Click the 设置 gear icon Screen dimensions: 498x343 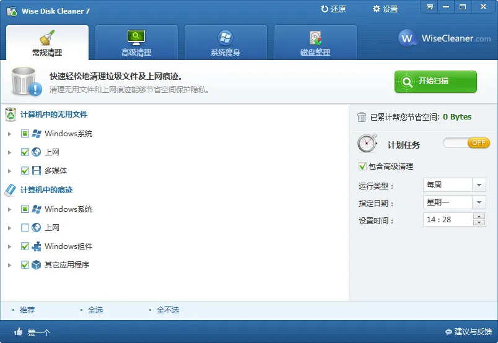point(377,9)
